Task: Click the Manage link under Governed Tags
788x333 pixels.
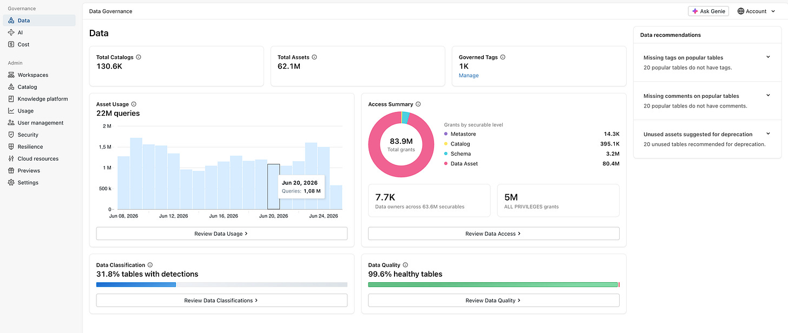Action: click(x=469, y=76)
